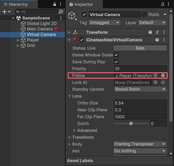Open Transform presets slider icon
The image size is (174, 166).
click(157, 32)
